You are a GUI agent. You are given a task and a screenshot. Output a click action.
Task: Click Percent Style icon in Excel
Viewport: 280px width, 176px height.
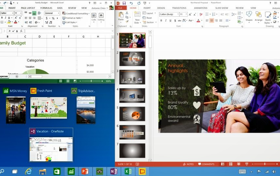coord(53,18)
